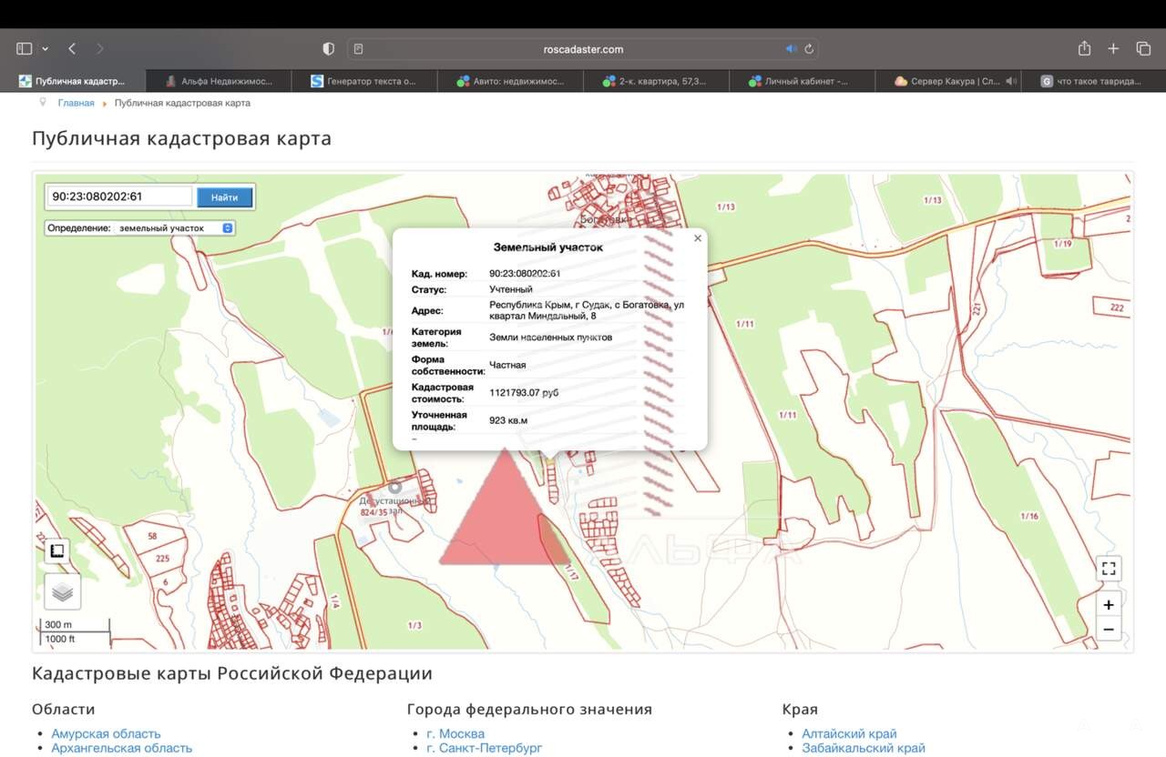Zoom out on the map

coord(1108,629)
